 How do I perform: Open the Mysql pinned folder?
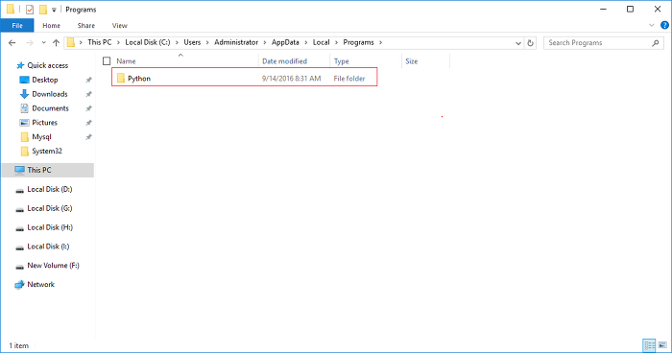pyautogui.click(x=41, y=137)
